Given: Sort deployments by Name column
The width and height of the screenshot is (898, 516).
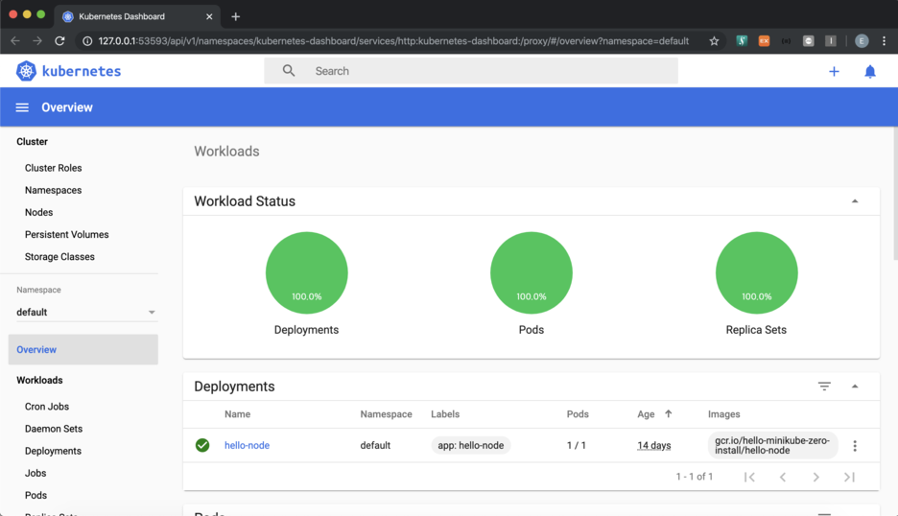Looking at the screenshot, I should tap(237, 414).
